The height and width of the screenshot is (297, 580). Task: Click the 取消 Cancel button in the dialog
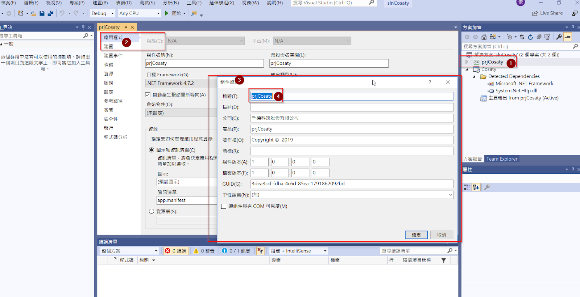click(442, 235)
